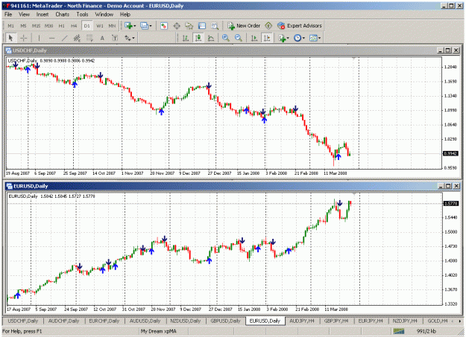Open the indicators list dropdown
Image resolution: width=466 pixels, height=337 pixels.
click(283, 38)
